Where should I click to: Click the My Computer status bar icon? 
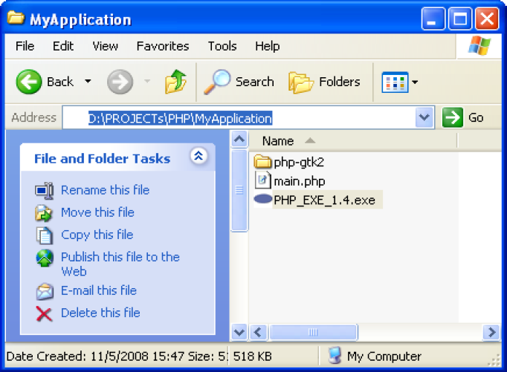point(335,356)
